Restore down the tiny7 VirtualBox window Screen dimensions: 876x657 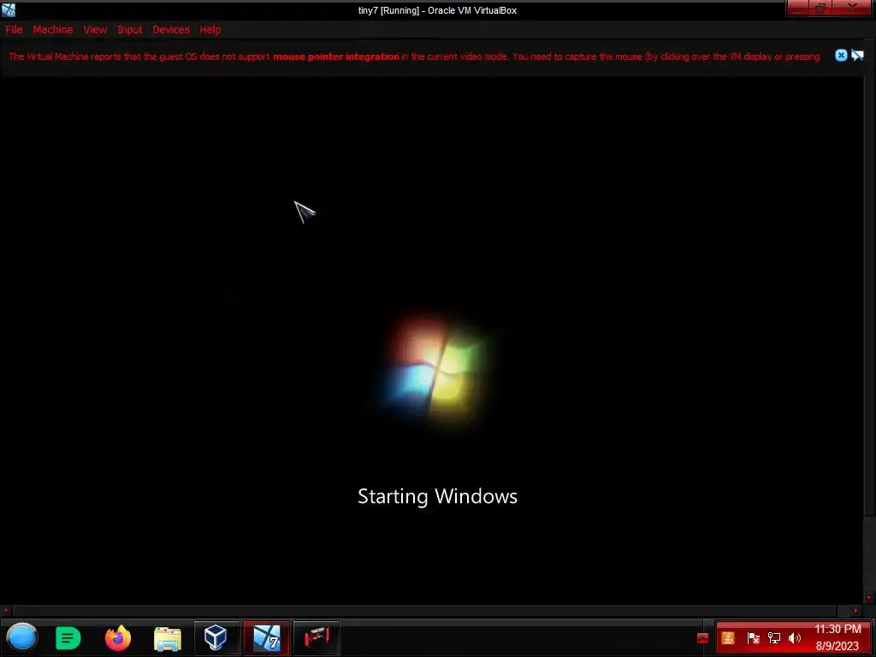click(820, 9)
